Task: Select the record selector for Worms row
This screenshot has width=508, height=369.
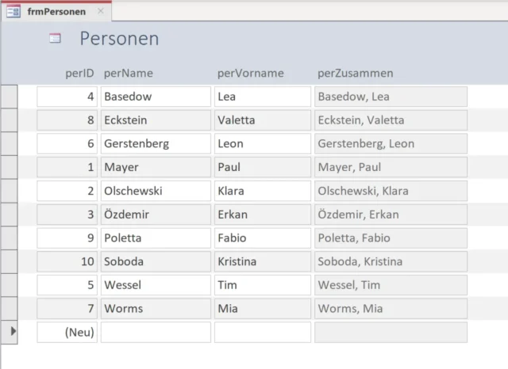Action: click(x=9, y=308)
